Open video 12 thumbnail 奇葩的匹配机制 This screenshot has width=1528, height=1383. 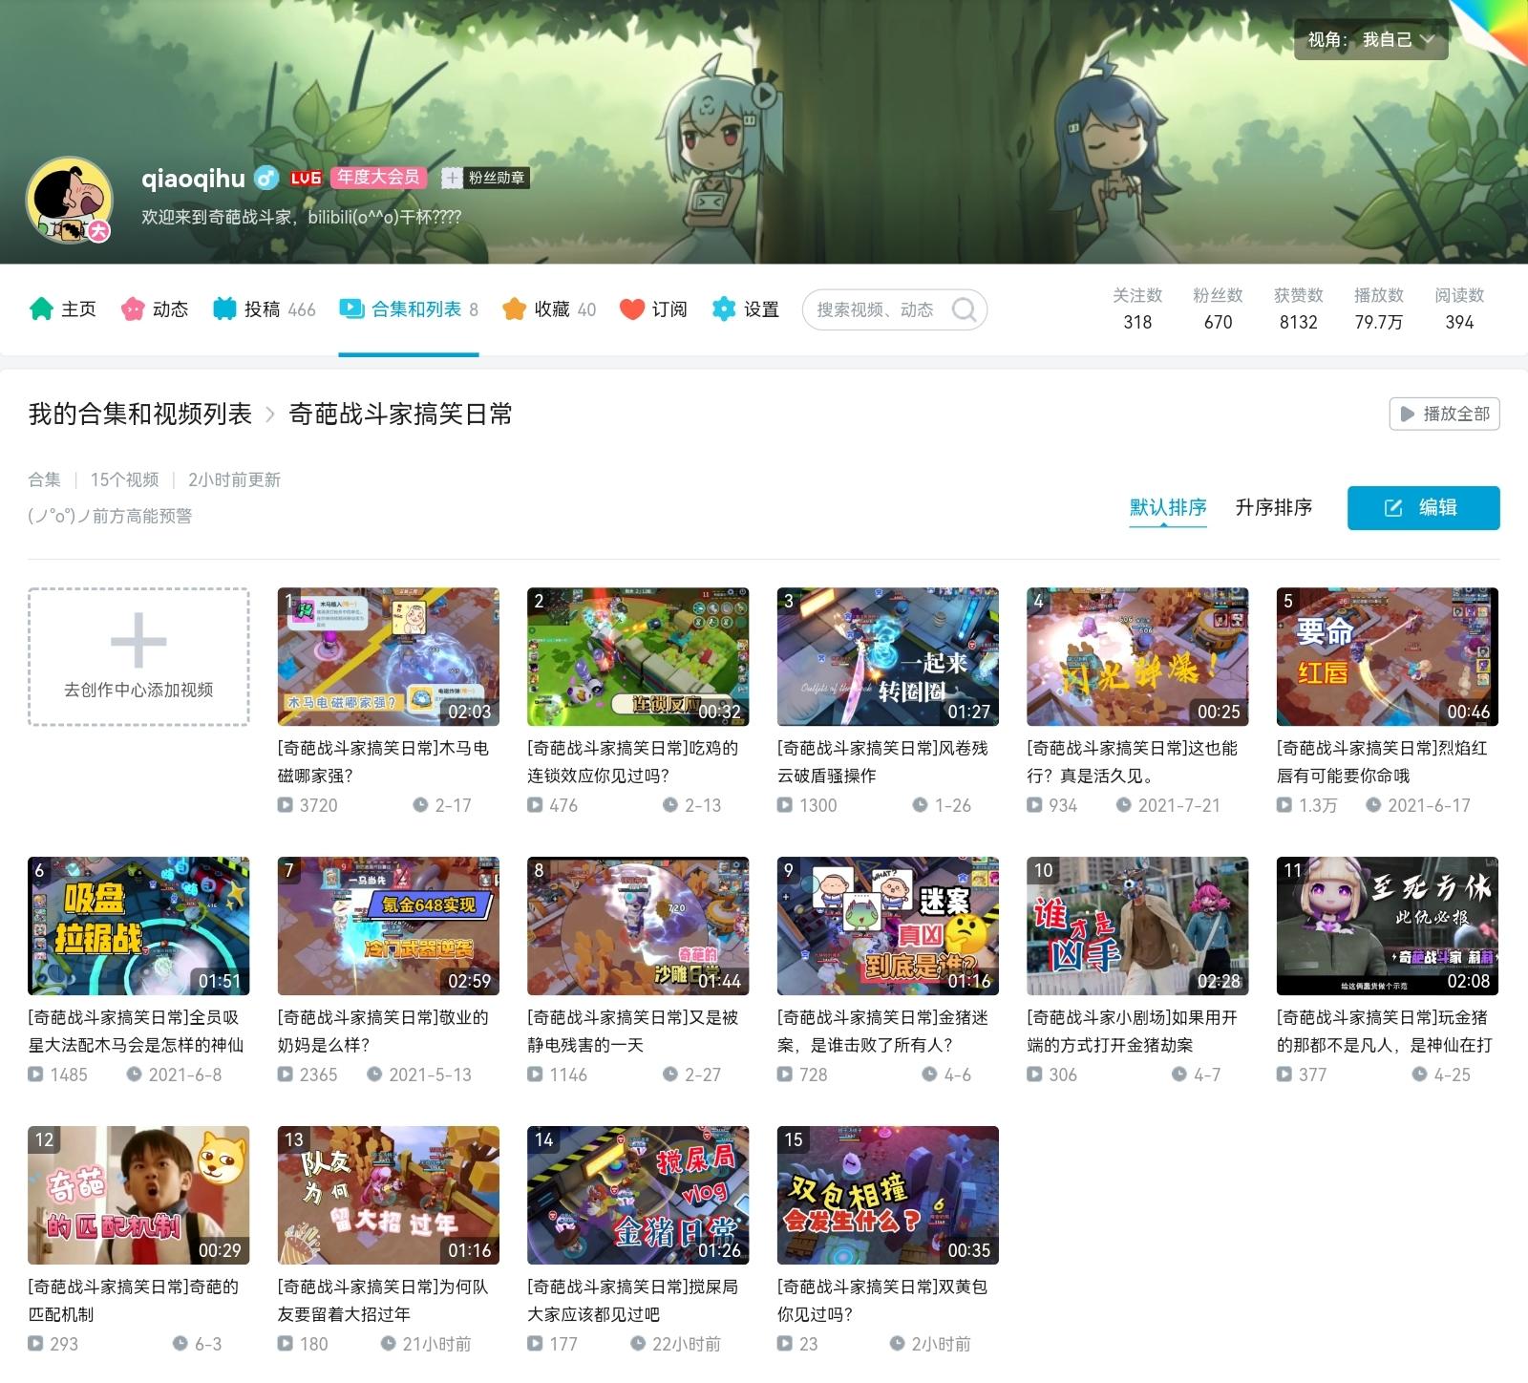coord(138,1196)
